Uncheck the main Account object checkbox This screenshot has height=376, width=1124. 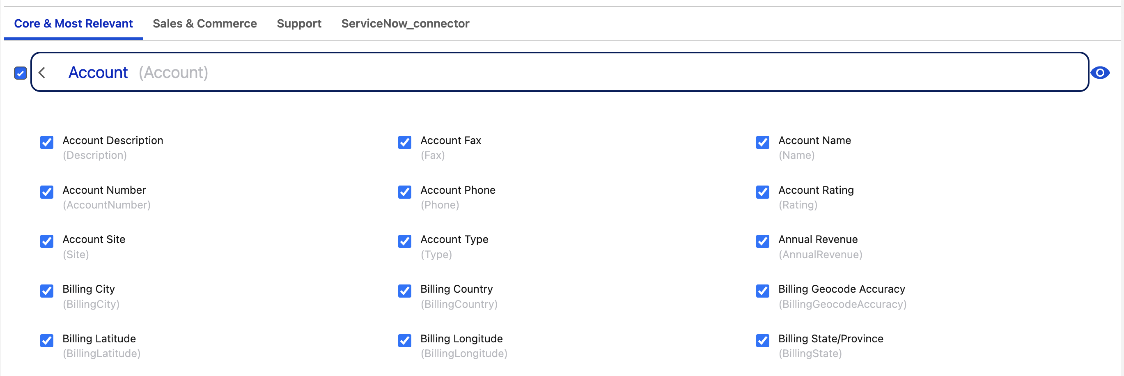pos(21,73)
